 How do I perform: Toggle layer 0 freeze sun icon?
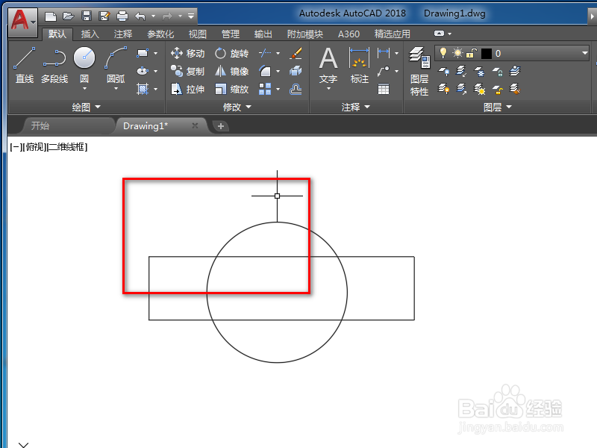(x=457, y=53)
